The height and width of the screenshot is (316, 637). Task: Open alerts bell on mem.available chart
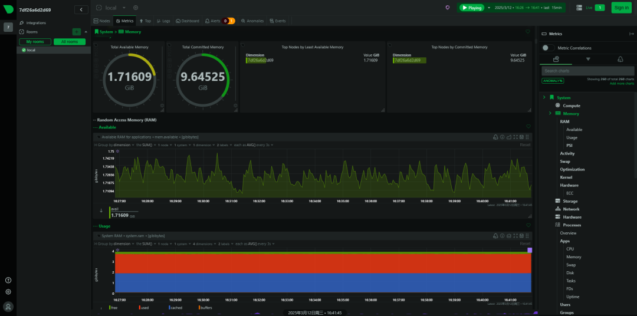(x=495, y=137)
